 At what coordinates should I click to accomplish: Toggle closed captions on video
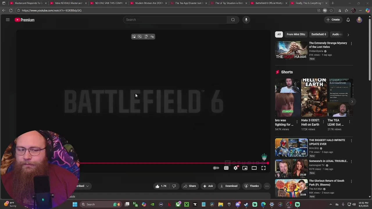[226, 168]
